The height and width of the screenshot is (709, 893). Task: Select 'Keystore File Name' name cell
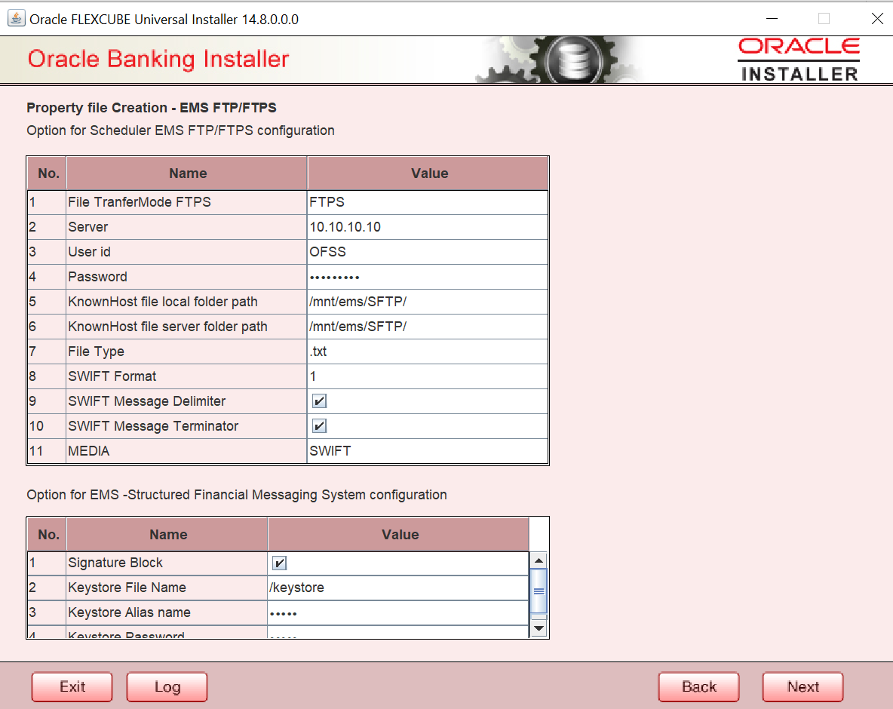pos(167,588)
